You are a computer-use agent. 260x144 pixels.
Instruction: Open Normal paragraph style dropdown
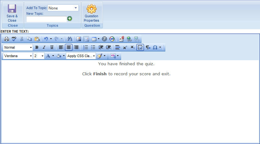coord(18,47)
